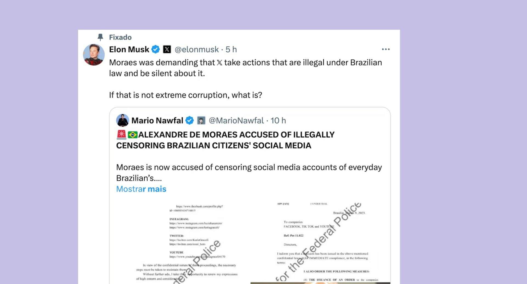The width and height of the screenshot is (527, 284).
Task: Click the Mario Nawfal display name
Action: point(157,121)
